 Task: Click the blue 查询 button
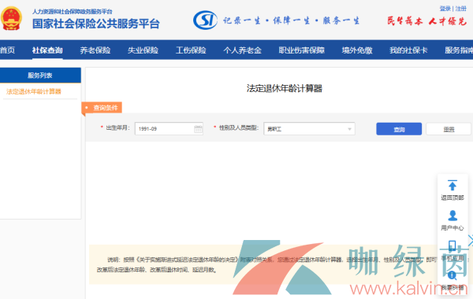[399, 129]
